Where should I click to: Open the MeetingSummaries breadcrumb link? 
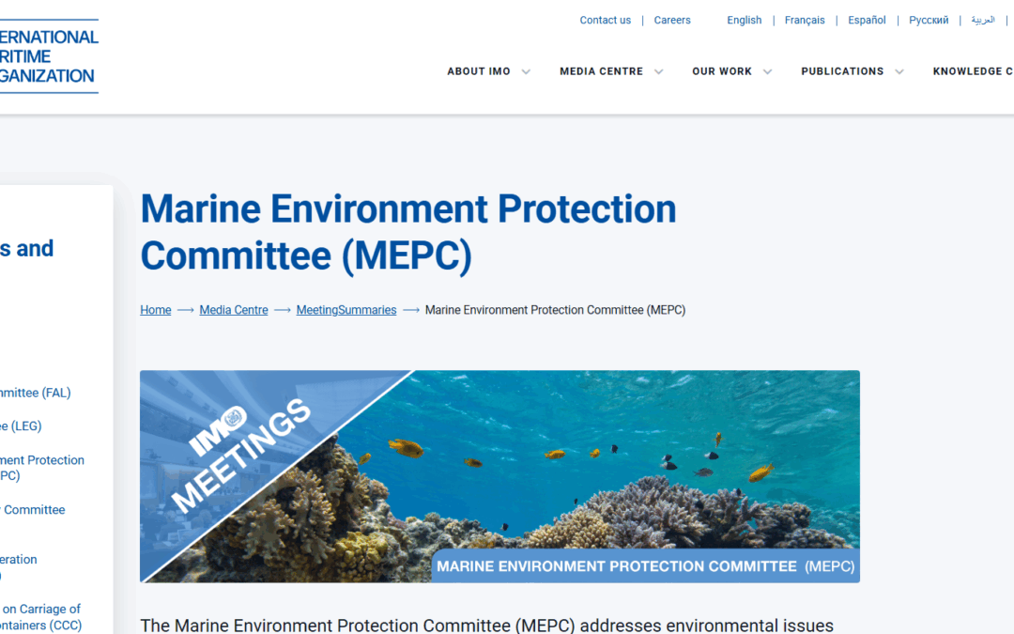(346, 309)
